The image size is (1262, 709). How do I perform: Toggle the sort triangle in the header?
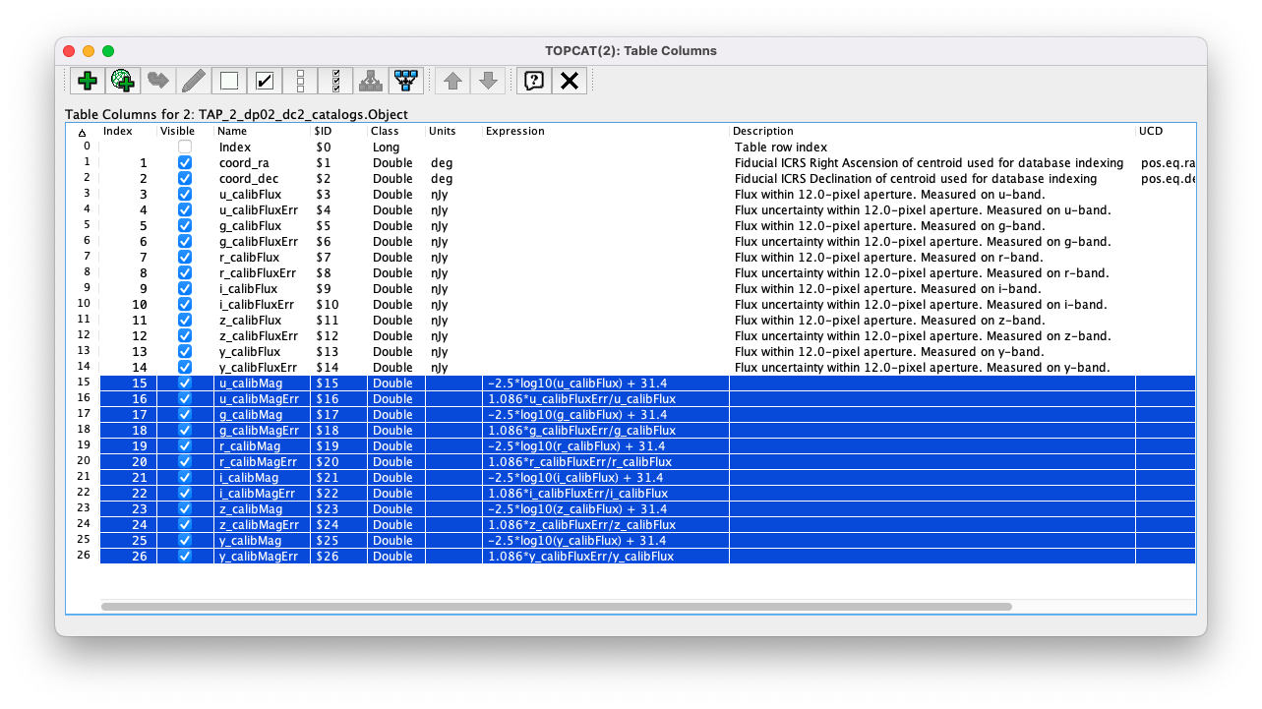click(x=81, y=130)
